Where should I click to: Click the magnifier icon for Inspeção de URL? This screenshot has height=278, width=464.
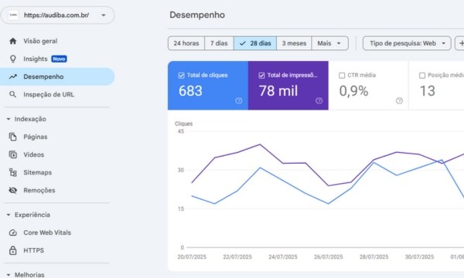[x=12, y=94]
